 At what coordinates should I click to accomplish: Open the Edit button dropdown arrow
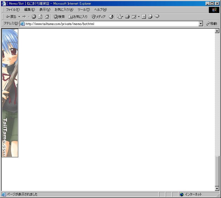point(139,17)
